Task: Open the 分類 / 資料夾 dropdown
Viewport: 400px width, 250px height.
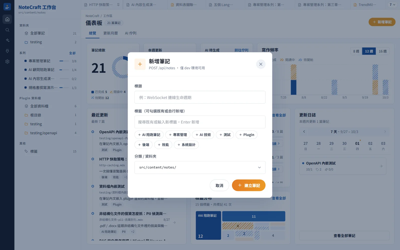Action: (x=200, y=167)
